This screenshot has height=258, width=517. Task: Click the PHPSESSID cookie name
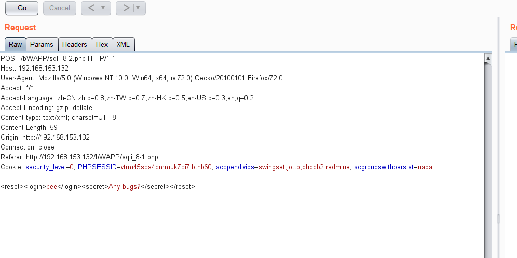click(x=97, y=167)
